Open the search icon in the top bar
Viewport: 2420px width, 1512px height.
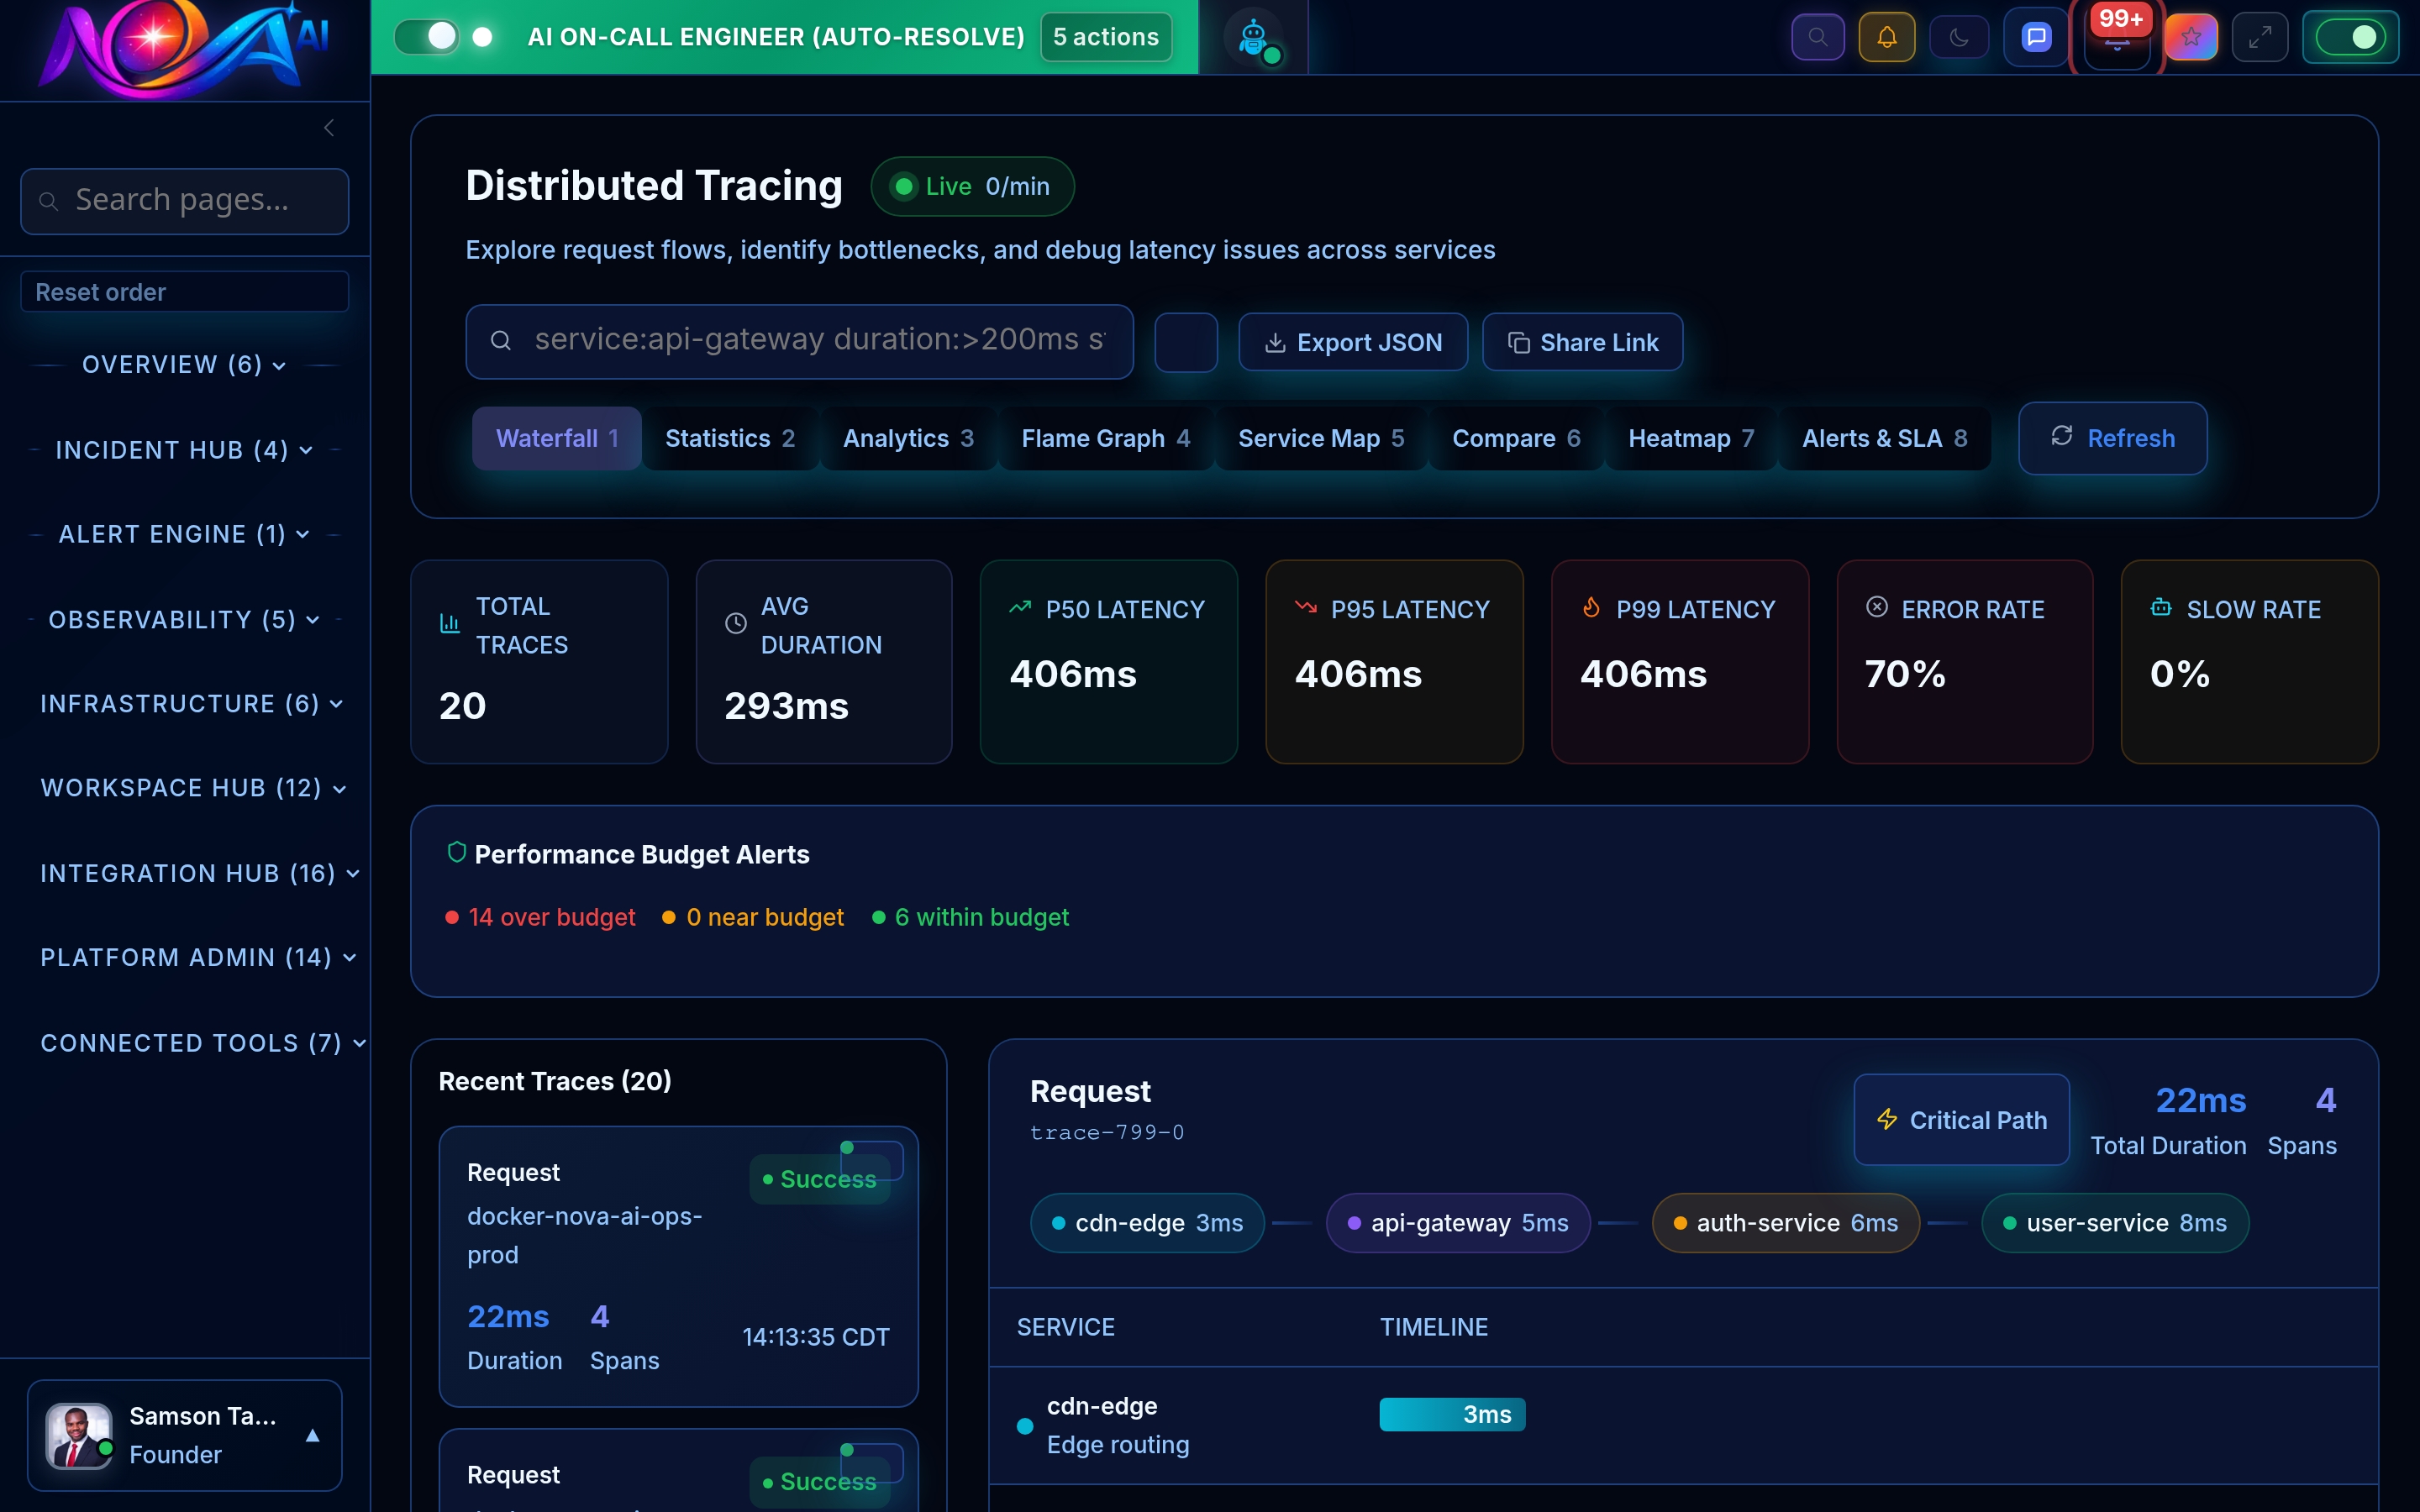click(1818, 36)
